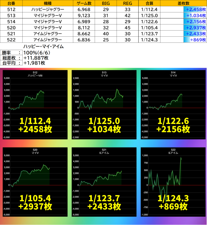This screenshot has width=207, height=225.
Task: Click combined rate 1/124.3 table cell
Action: (x=149, y=40)
